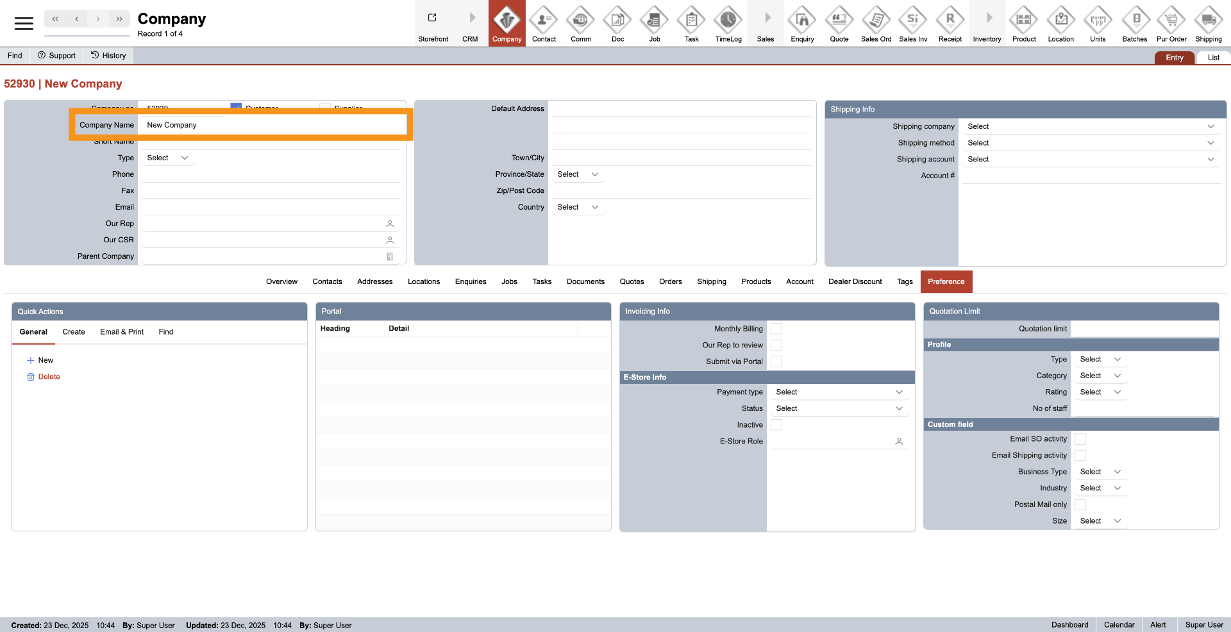Expand the Shipping company dropdown

[1089, 127]
